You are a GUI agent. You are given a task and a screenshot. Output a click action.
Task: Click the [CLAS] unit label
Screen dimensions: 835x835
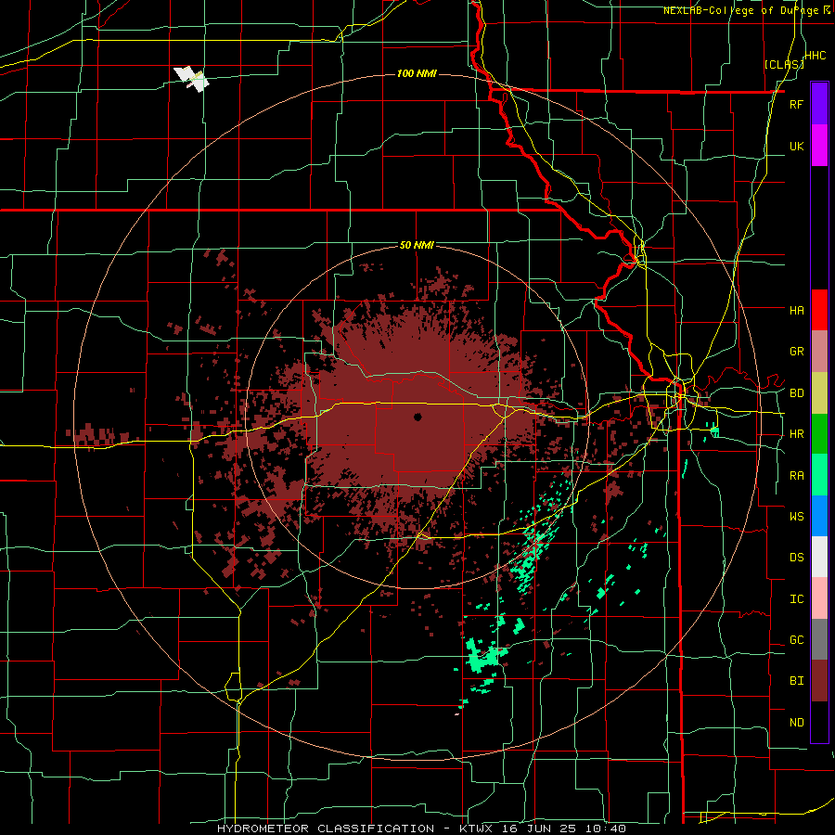coord(783,64)
